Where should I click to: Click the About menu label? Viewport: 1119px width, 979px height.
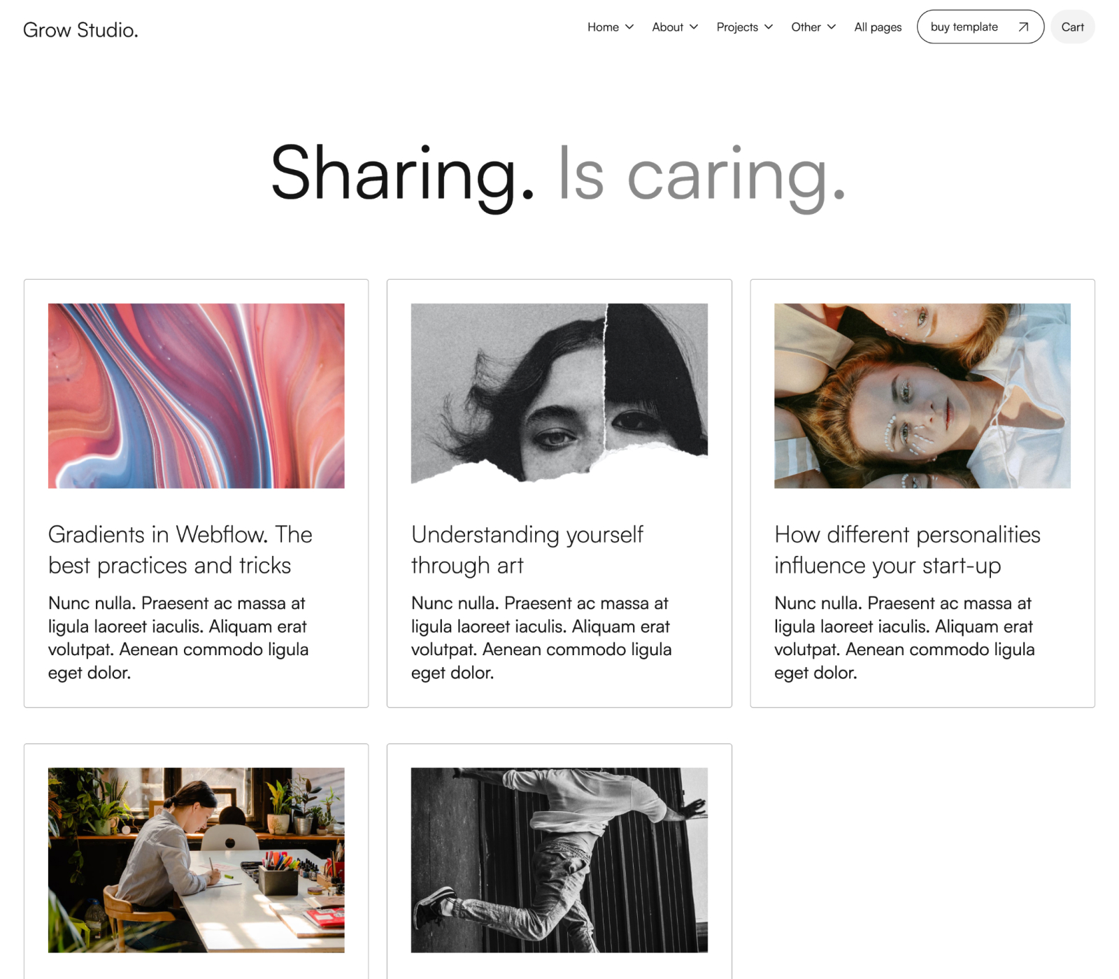[x=668, y=27]
